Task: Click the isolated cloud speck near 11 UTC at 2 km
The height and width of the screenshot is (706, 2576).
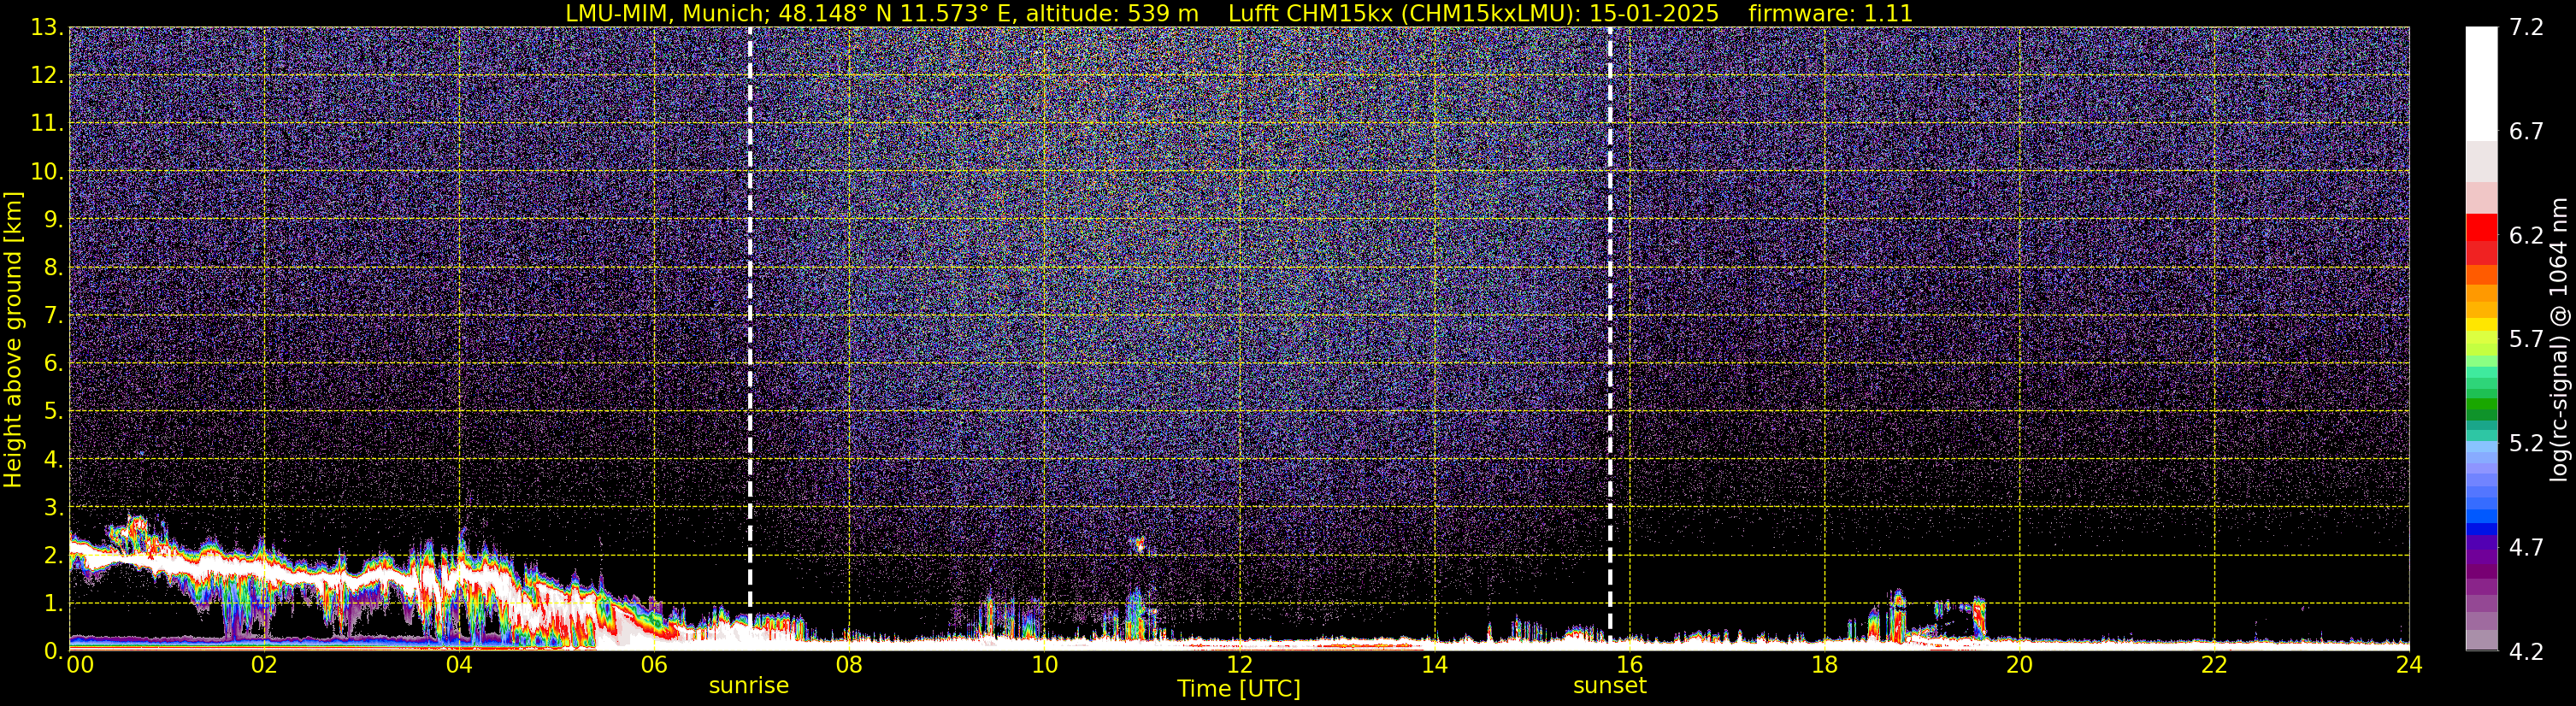Action: (x=1139, y=545)
